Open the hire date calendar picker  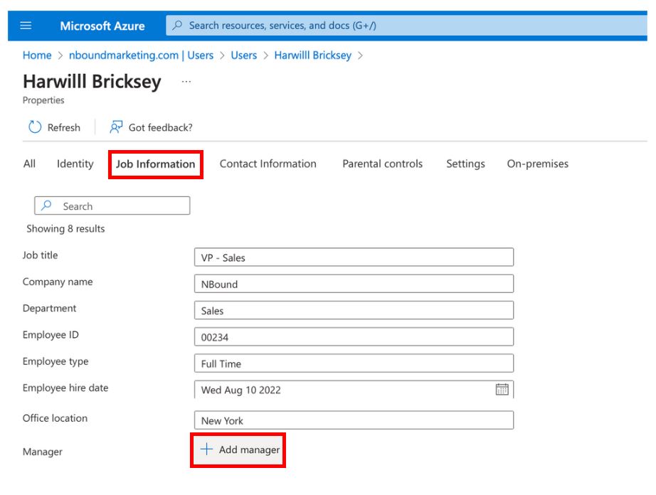coord(502,389)
